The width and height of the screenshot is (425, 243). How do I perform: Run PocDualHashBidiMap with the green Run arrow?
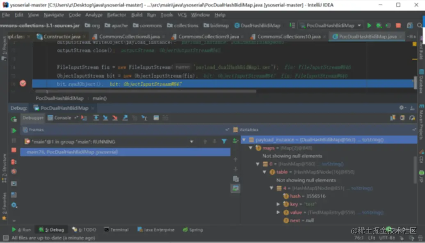point(369,25)
